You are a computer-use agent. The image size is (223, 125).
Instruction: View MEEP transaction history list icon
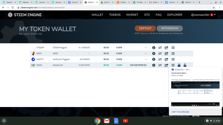click(x=173, y=54)
